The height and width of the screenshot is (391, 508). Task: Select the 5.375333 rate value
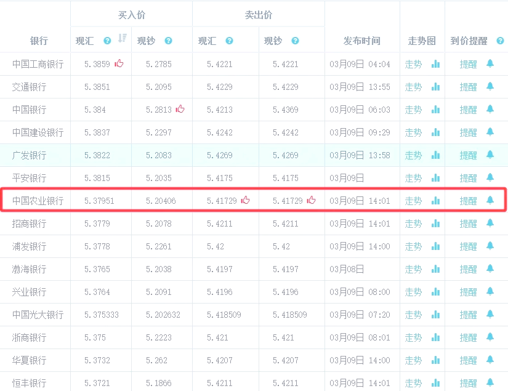(x=102, y=315)
